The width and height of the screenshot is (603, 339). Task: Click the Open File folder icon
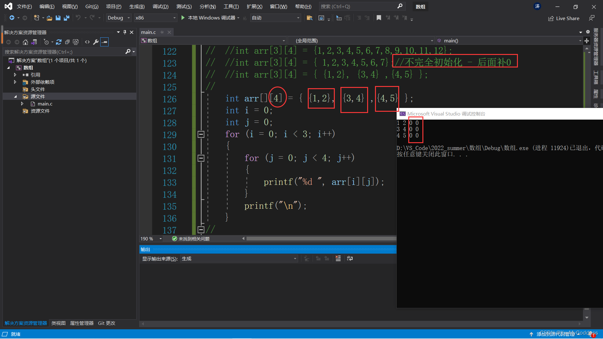pos(49,18)
